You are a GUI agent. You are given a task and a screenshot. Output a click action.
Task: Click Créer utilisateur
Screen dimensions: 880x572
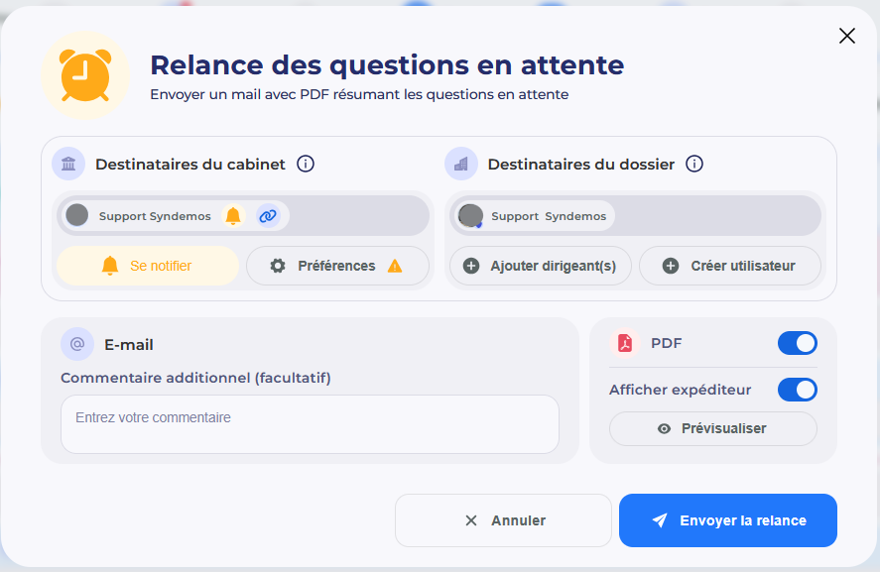click(729, 266)
